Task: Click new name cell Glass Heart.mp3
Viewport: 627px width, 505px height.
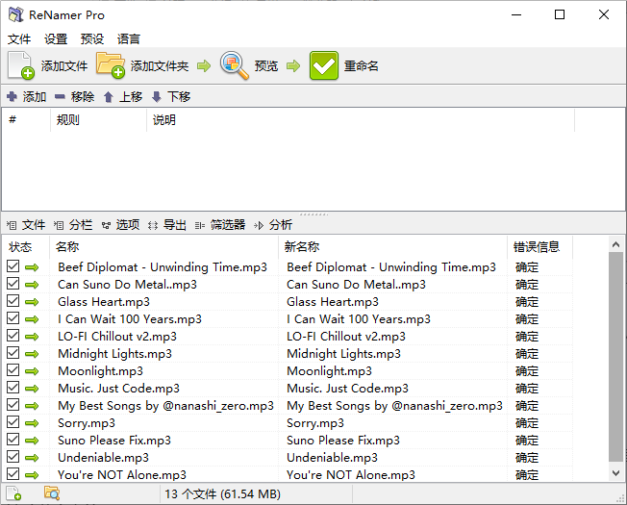Action: [333, 302]
